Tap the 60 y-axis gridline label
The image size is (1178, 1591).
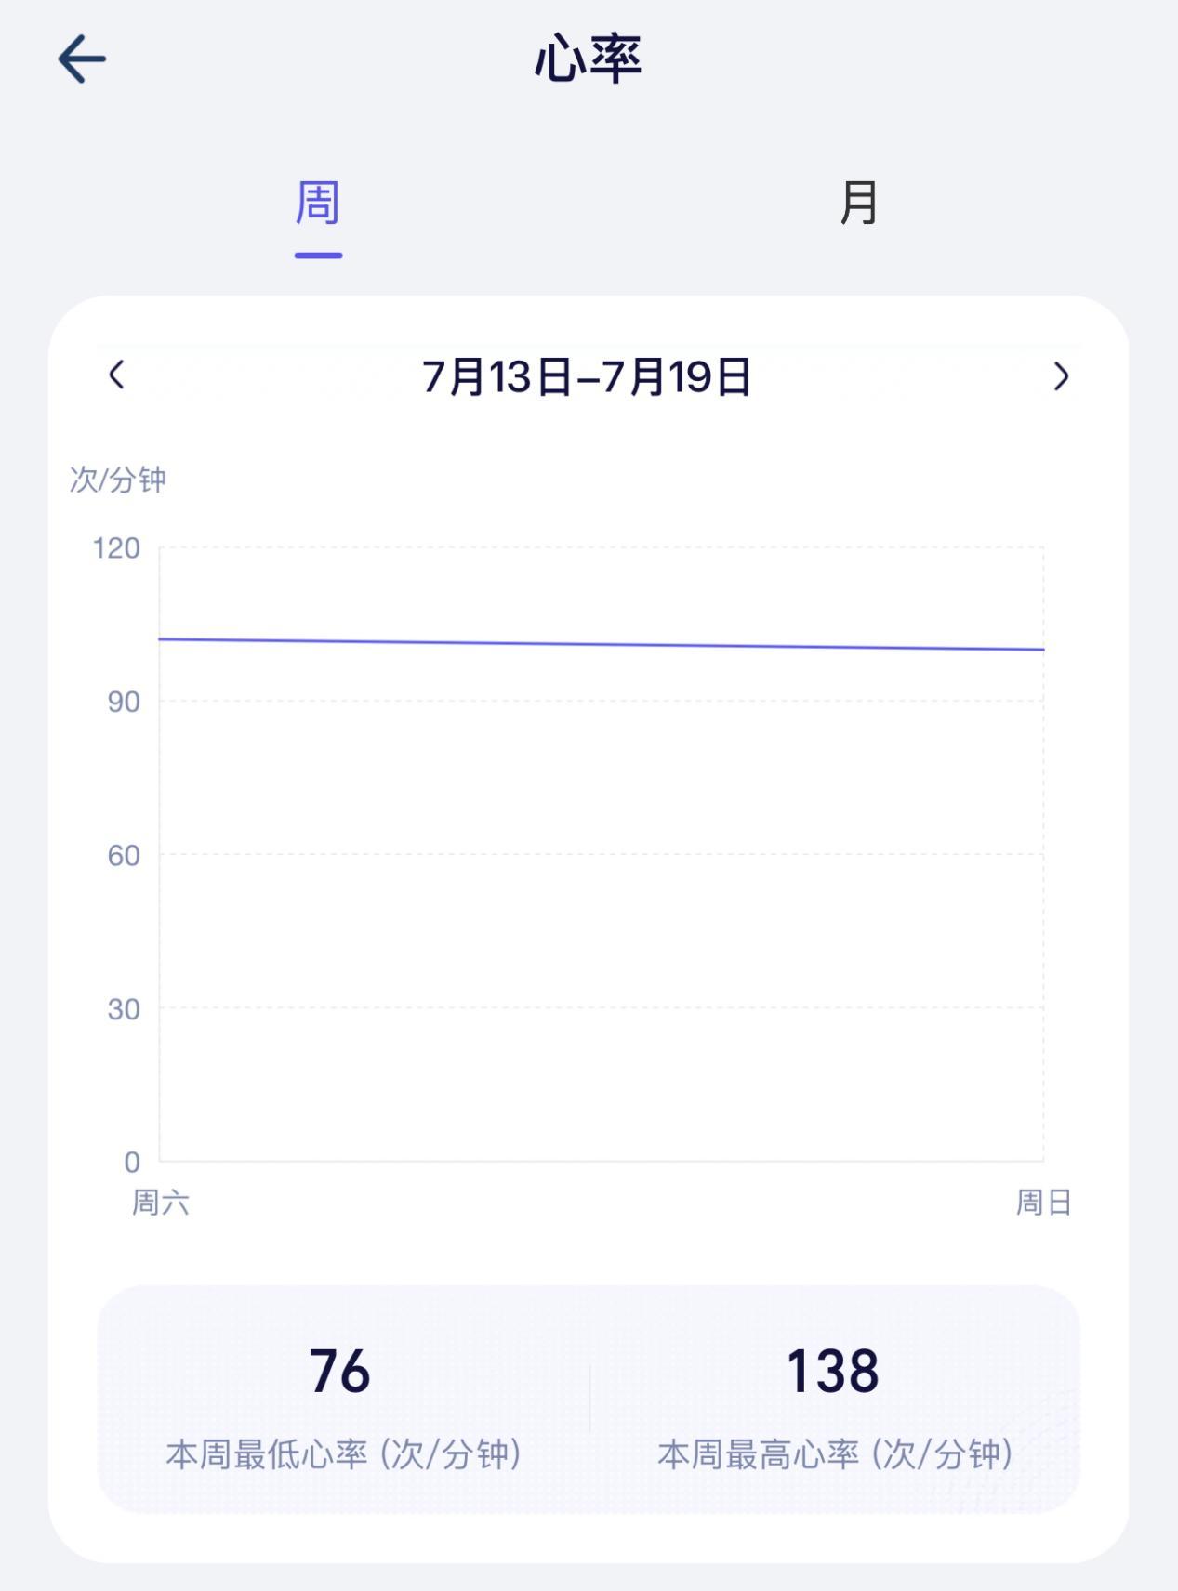124,855
